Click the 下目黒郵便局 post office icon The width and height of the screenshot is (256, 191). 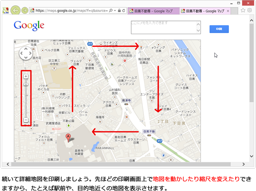point(90,60)
